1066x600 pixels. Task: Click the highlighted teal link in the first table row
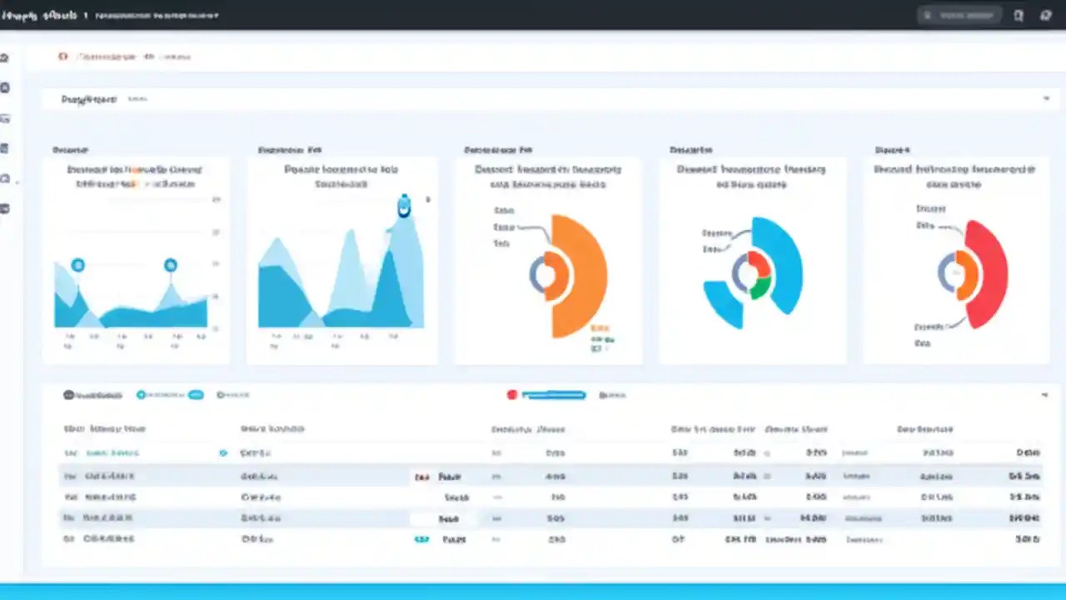[x=112, y=452]
